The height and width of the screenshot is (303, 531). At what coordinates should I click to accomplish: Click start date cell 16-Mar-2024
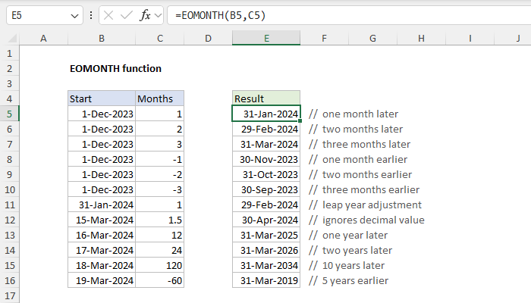102,235
